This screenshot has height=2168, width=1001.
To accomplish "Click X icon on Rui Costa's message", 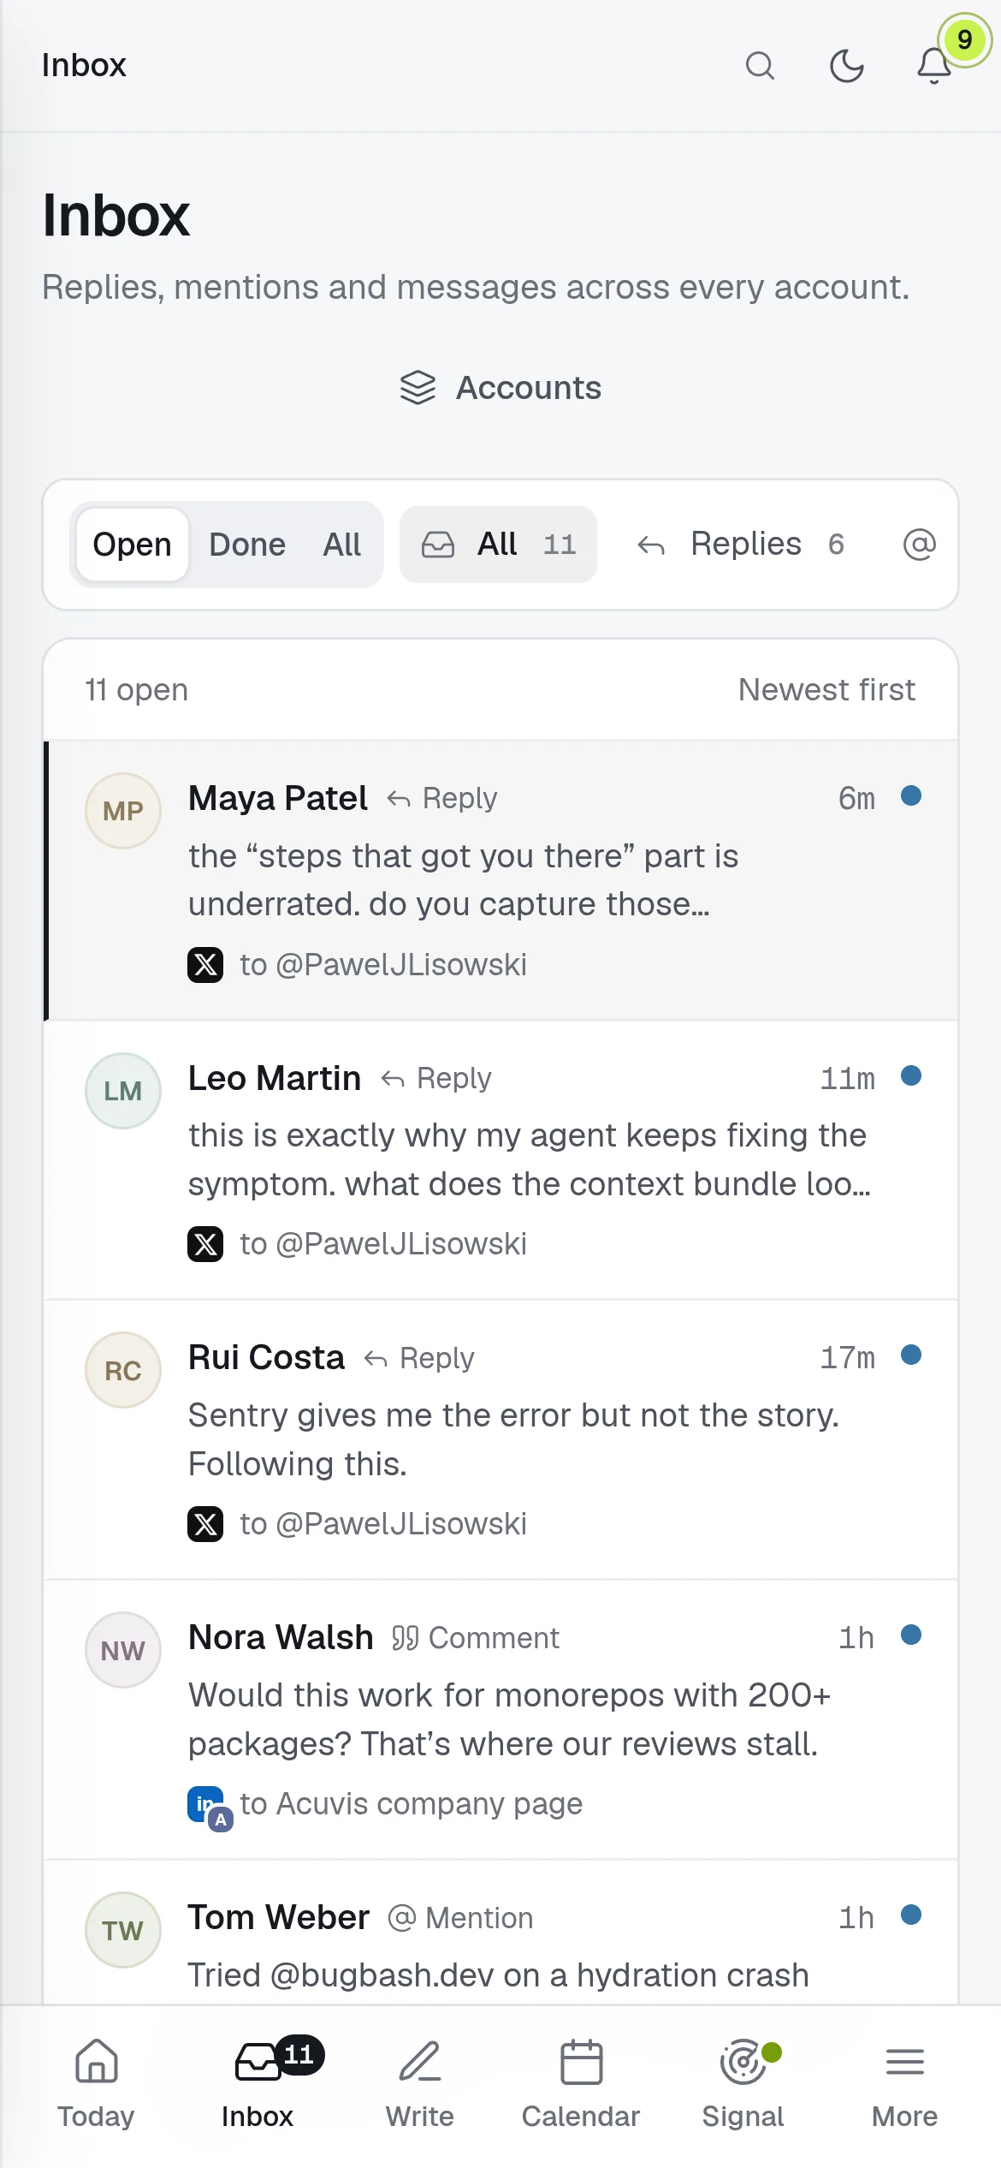I will (x=205, y=1524).
